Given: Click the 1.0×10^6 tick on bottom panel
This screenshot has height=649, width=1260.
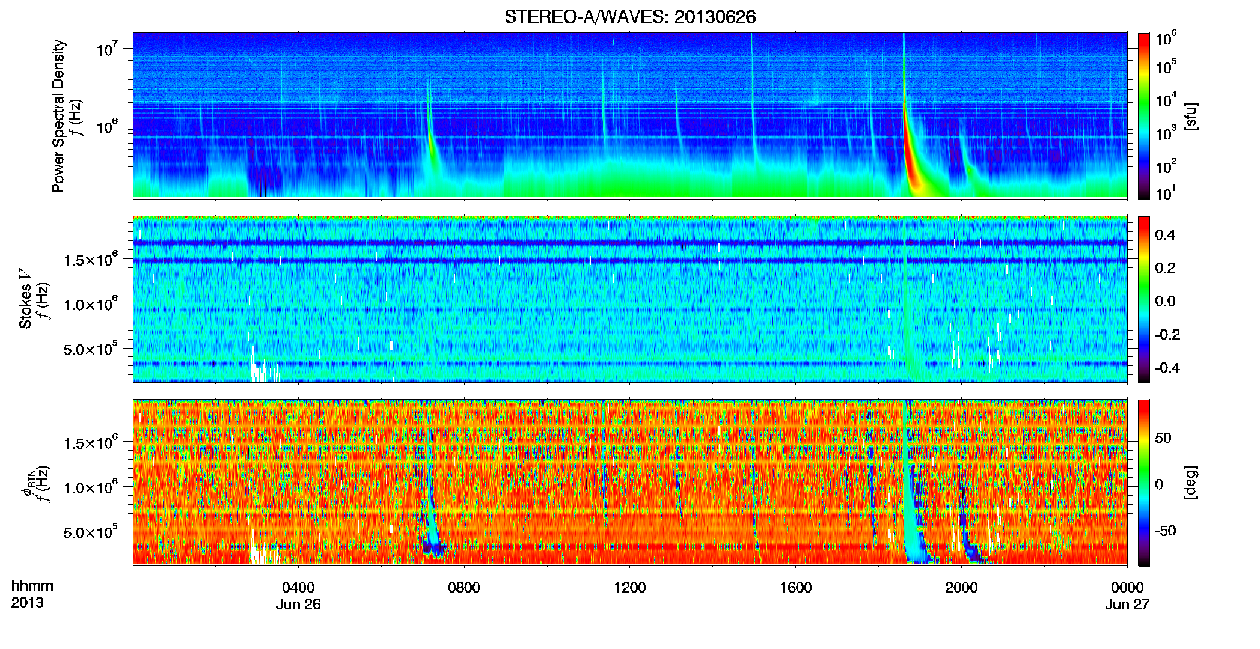Looking at the screenshot, I should coord(91,487).
